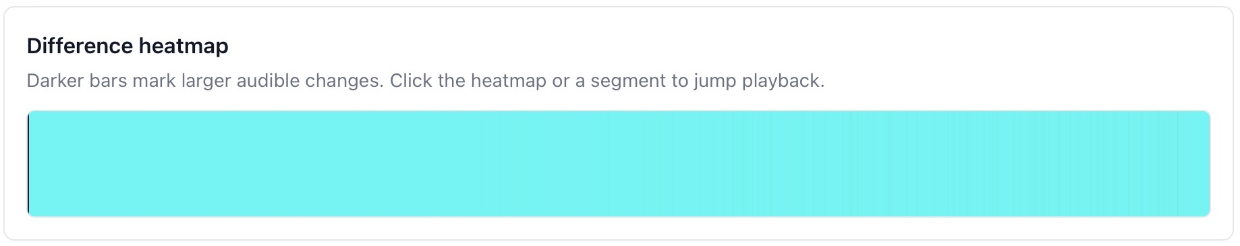The image size is (1240, 246).
Task: Click the dark playhead line in the heatmap
Action: [x=28, y=164]
